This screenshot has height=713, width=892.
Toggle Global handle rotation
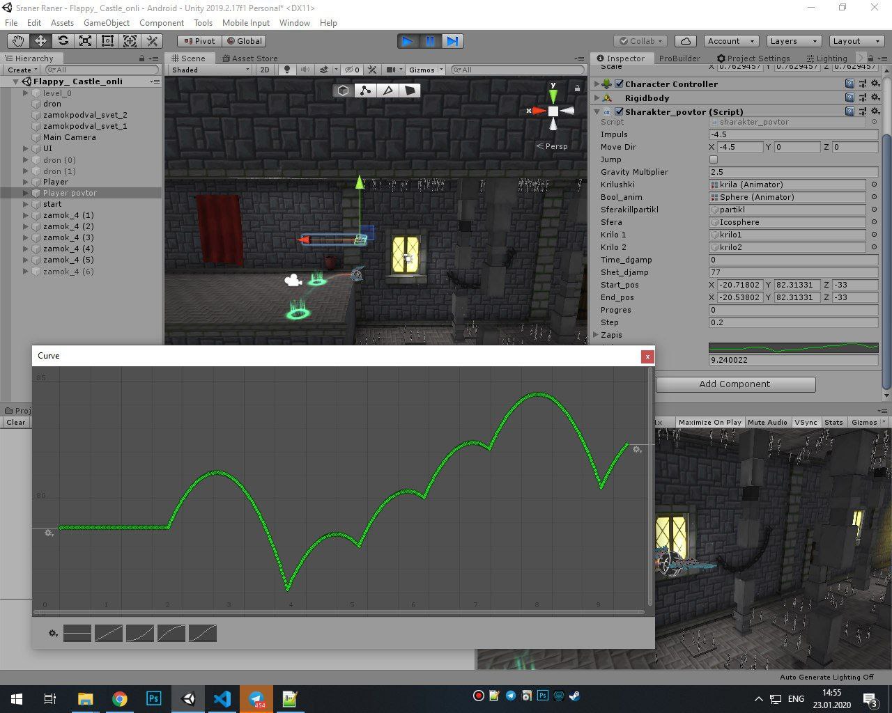244,41
